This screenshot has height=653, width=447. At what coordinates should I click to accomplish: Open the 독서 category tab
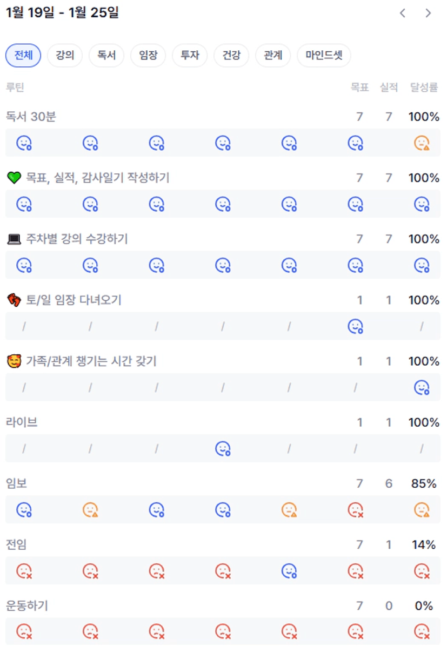tap(106, 55)
